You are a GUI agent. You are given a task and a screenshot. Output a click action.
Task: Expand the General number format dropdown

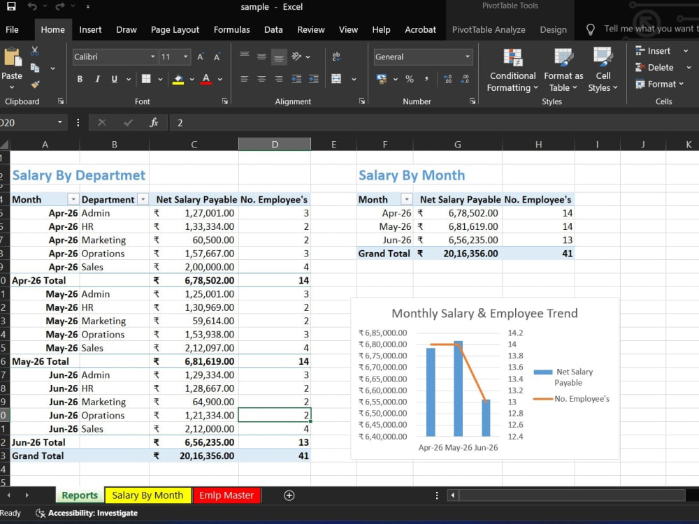pos(467,57)
